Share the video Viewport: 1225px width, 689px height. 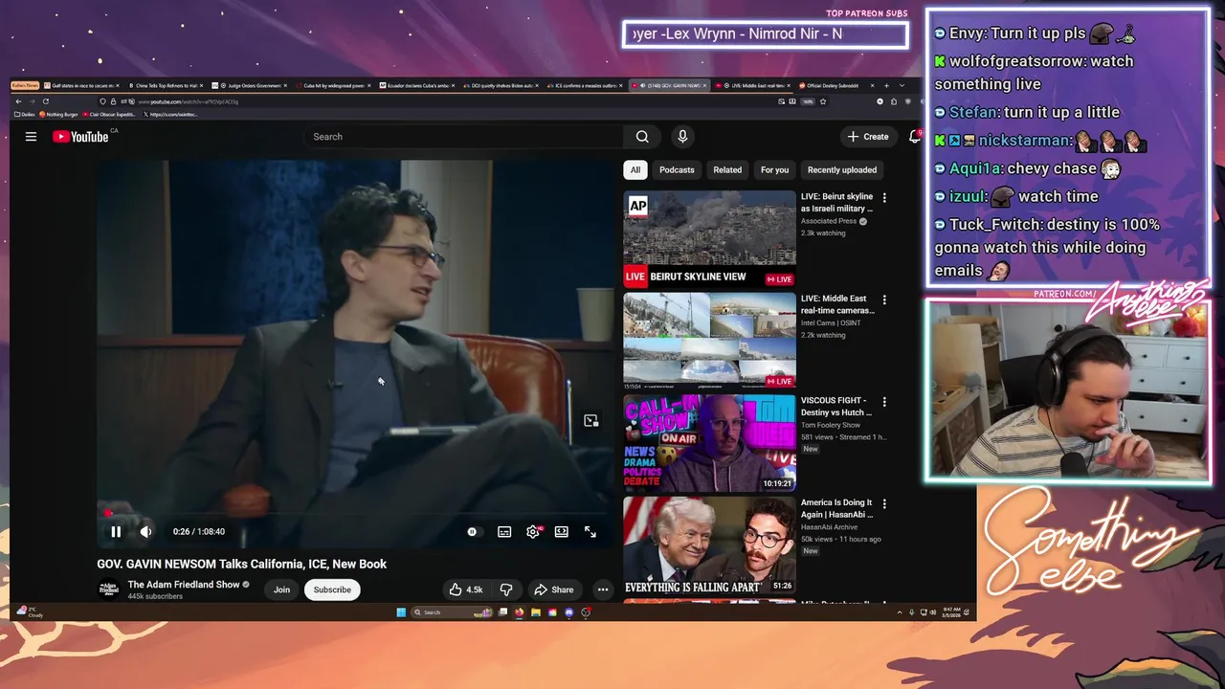553,589
